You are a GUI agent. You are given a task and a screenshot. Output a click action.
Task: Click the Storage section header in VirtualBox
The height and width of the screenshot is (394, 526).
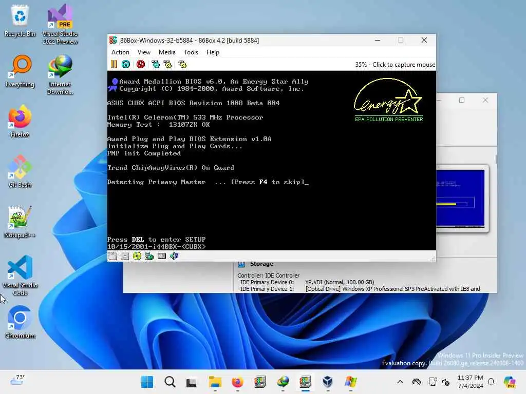pos(261,264)
